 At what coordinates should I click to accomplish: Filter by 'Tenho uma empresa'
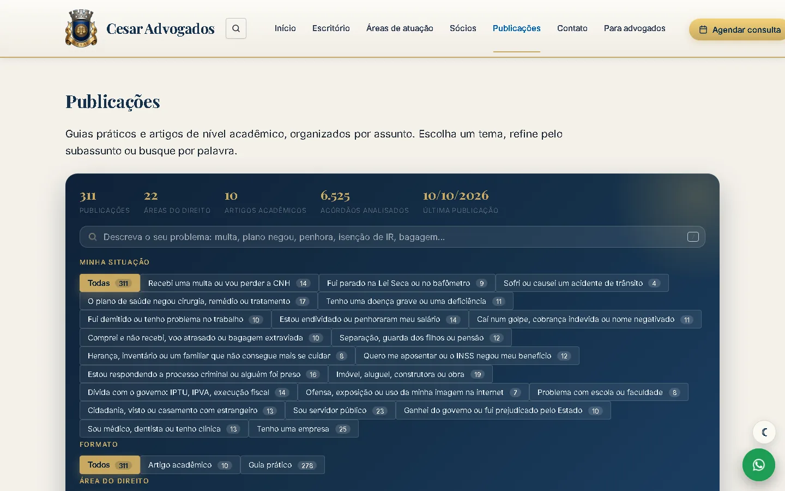304,429
